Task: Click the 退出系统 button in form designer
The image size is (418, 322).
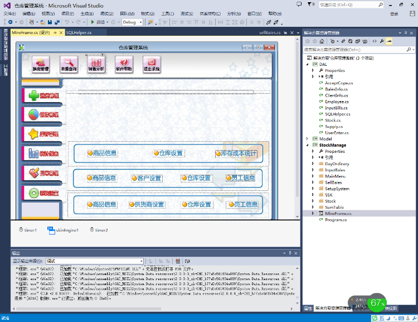Action: [x=152, y=64]
